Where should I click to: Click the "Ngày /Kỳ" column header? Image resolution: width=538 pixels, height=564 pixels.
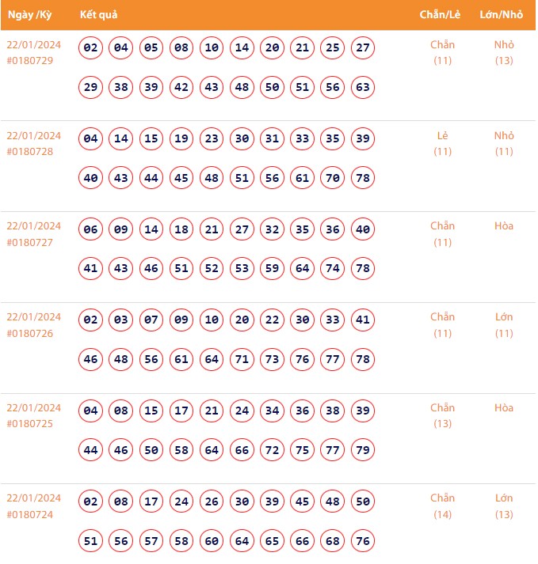tap(29, 15)
